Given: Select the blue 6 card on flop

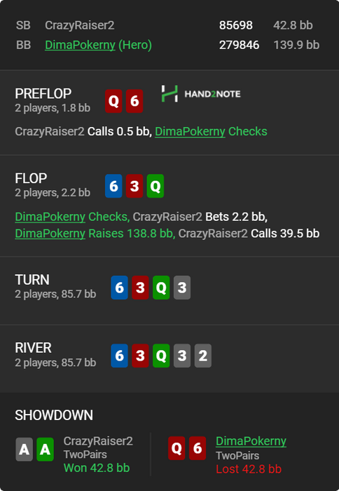Looking at the screenshot, I should [x=113, y=186].
